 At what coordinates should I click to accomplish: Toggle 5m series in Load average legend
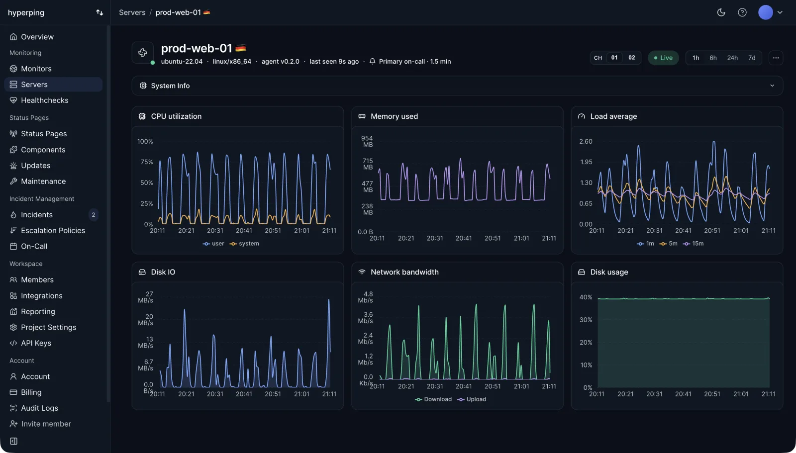669,244
